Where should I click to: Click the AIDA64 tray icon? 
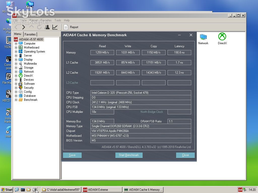pyautogui.click(x=240, y=190)
